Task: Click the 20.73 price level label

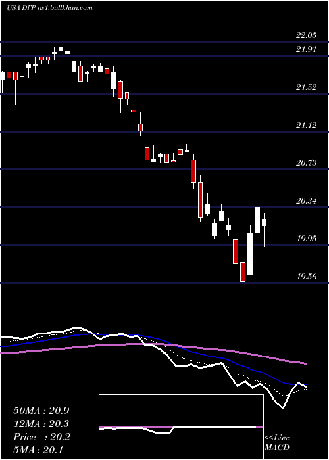Action: (307, 163)
